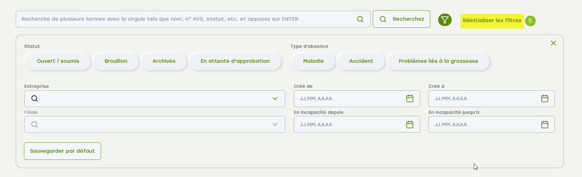
Task: Expand the Entreprise dropdown chevron
Action: pyautogui.click(x=275, y=98)
